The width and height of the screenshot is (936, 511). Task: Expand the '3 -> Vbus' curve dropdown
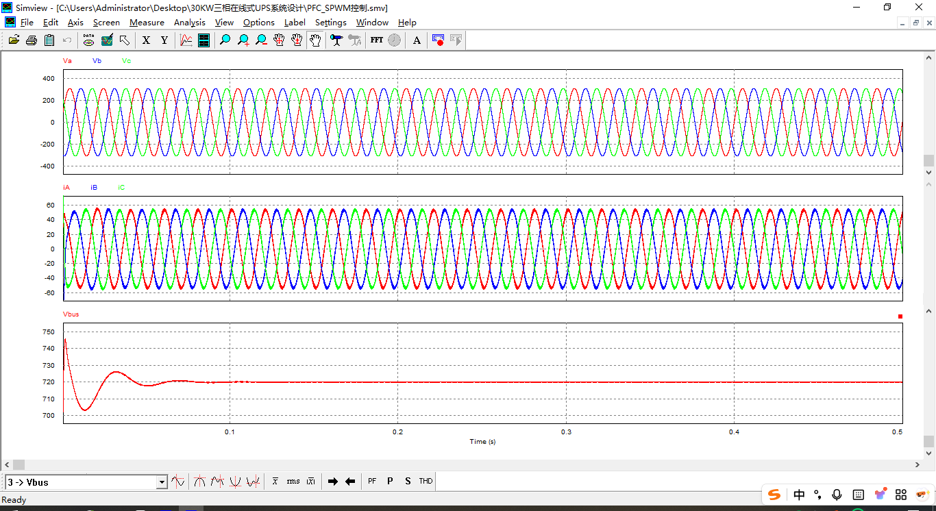(x=162, y=482)
